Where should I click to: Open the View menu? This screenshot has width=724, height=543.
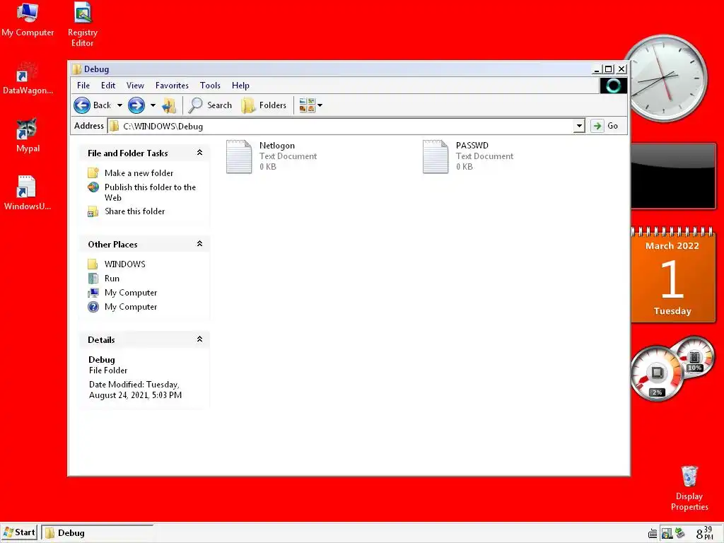135,86
